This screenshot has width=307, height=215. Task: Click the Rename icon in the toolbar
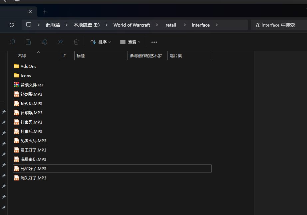pos(44,42)
